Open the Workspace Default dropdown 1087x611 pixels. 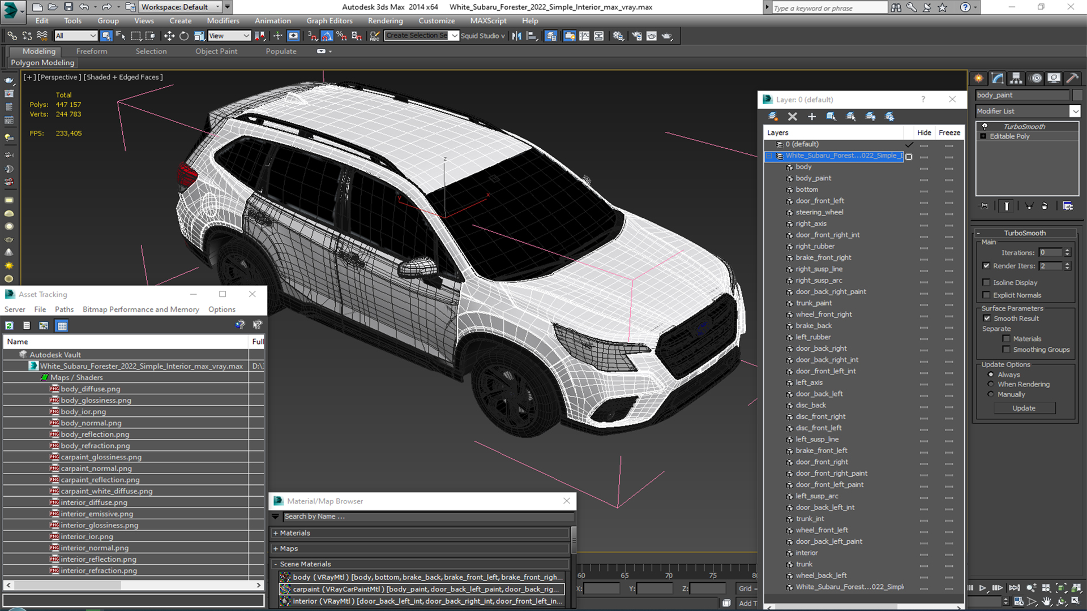[218, 7]
